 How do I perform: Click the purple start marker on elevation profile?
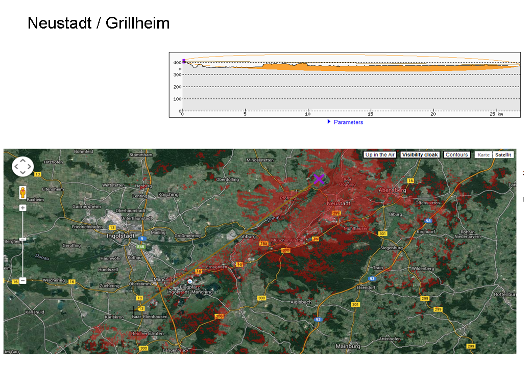click(x=184, y=61)
